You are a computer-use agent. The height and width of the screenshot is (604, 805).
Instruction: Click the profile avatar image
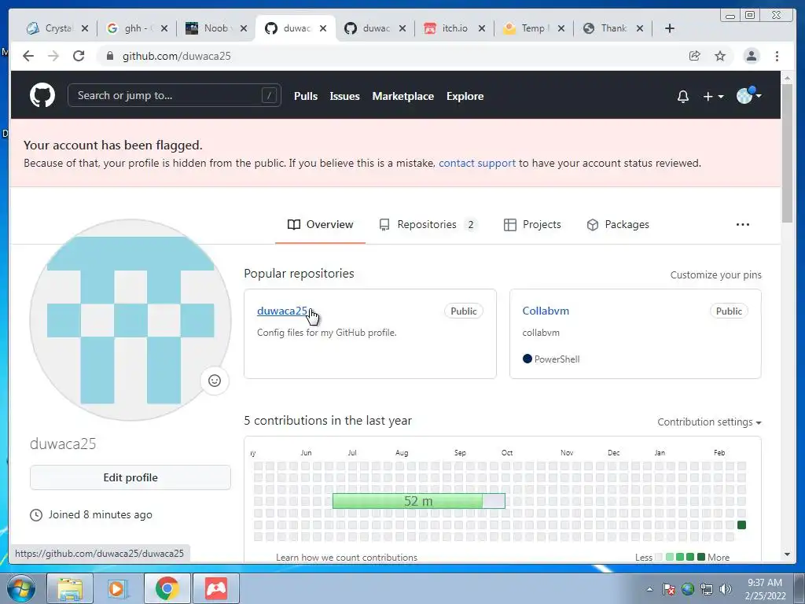pos(130,320)
